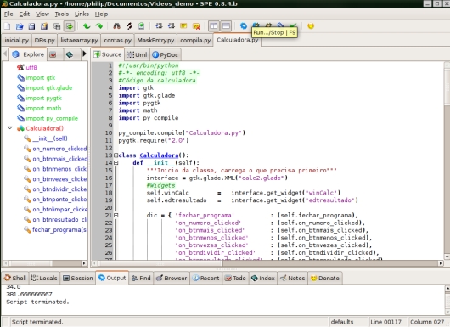Collapse the fold marker at line 21

click(116, 216)
